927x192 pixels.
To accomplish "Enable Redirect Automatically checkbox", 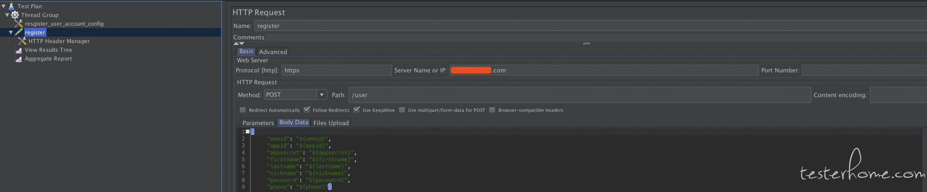I will (243, 110).
